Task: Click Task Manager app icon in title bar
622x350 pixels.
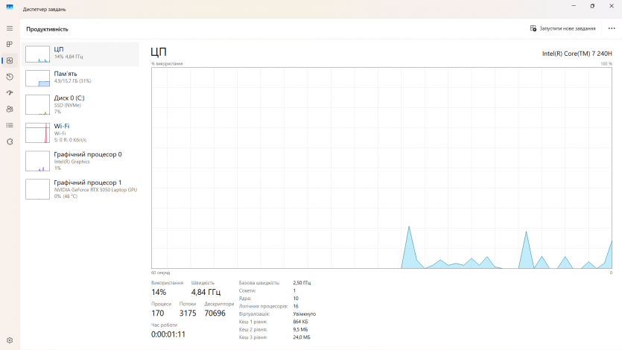Action: pyautogui.click(x=10, y=7)
